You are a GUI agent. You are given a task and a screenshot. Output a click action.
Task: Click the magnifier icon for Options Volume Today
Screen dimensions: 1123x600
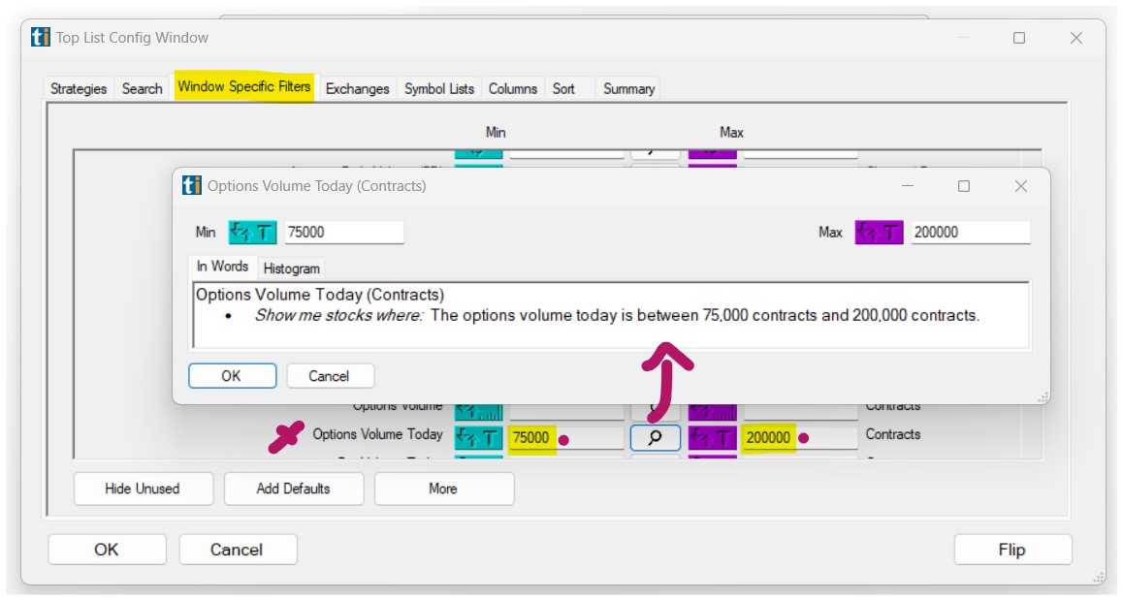(x=655, y=438)
